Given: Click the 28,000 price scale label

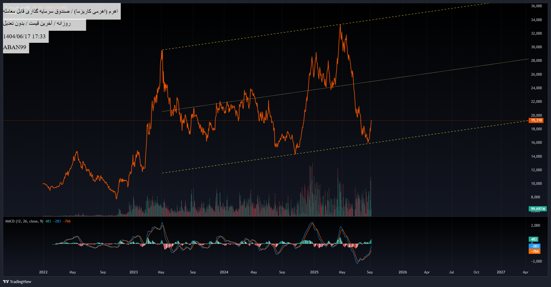Looking at the screenshot, I should 536,61.
